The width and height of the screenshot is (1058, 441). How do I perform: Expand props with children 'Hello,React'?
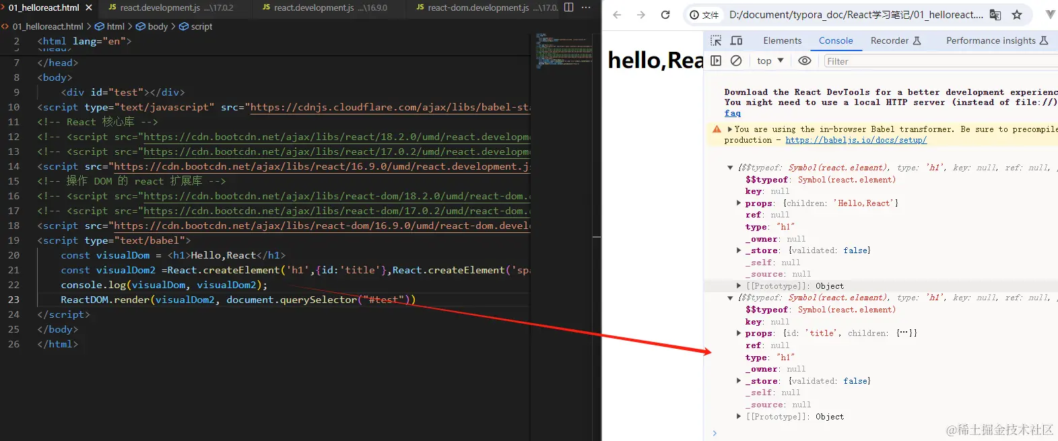tap(739, 203)
